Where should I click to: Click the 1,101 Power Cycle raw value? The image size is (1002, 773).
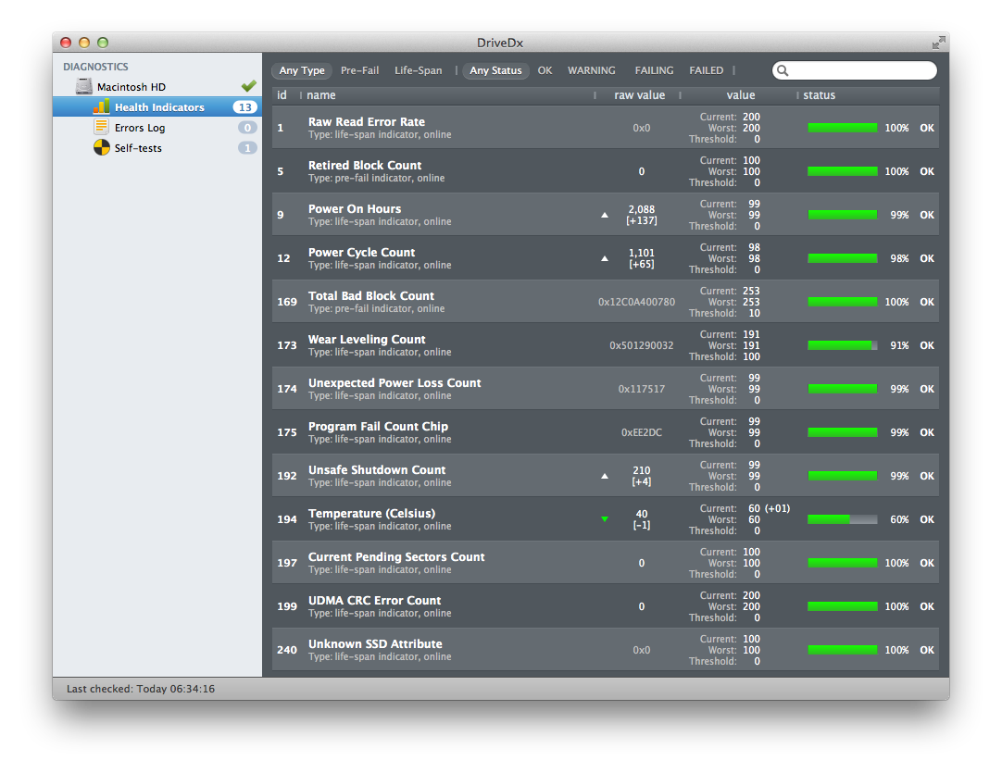pyautogui.click(x=642, y=253)
